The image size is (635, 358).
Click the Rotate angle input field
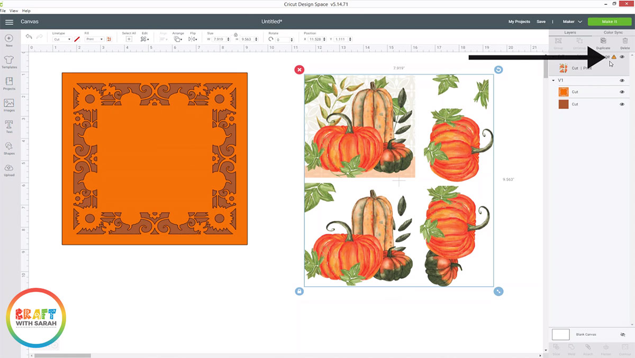(x=284, y=40)
